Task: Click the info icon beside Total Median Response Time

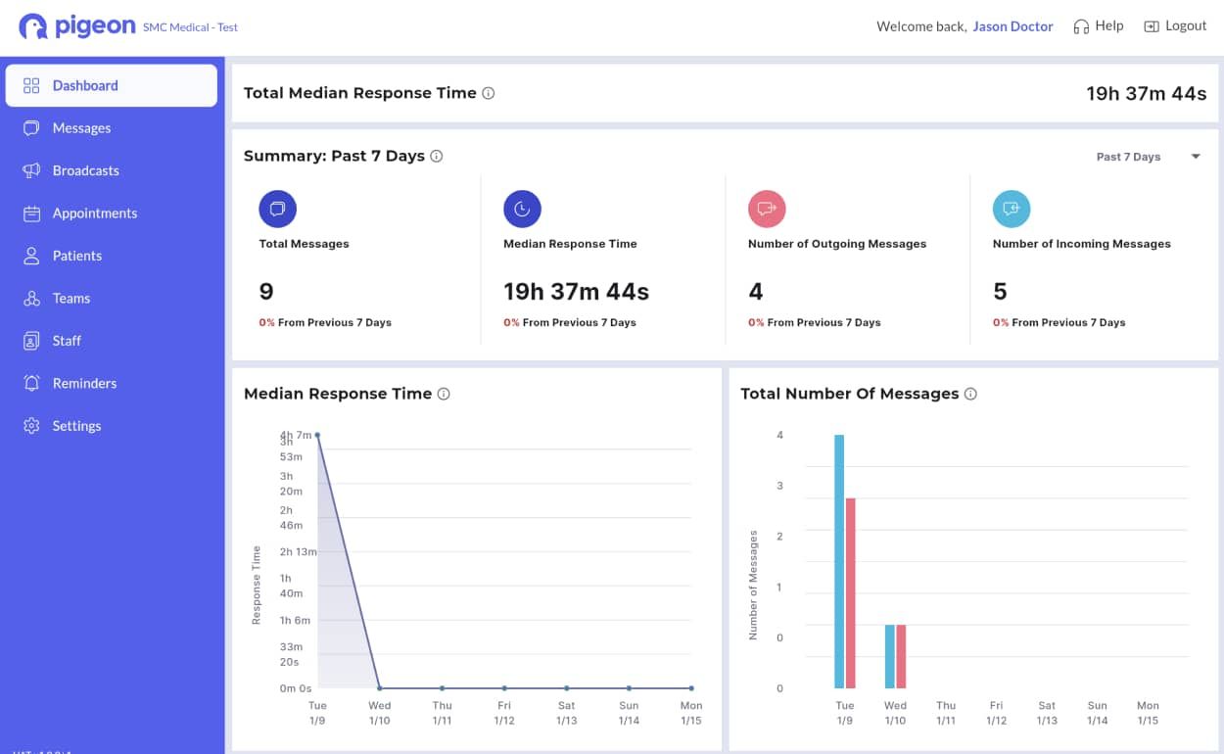Action: click(x=488, y=93)
